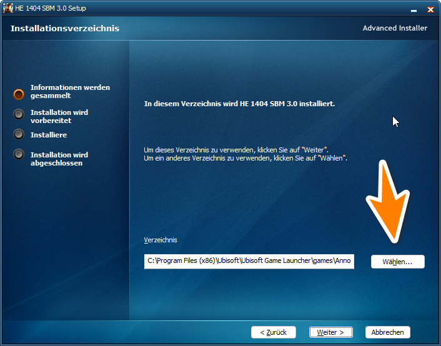The image size is (441, 346).
Task: Cancel setup via Abbrechen button
Action: point(387,332)
